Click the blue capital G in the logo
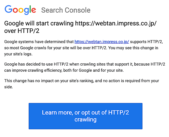Viewport: 169px width, 137px height. point(9,10)
